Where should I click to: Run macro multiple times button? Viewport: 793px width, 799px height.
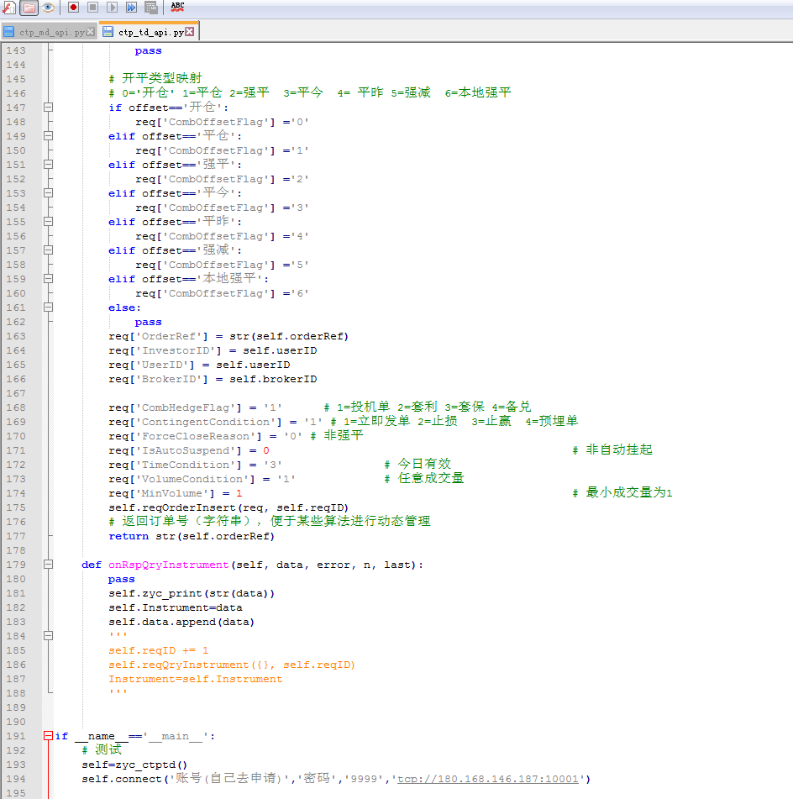pyautogui.click(x=131, y=8)
